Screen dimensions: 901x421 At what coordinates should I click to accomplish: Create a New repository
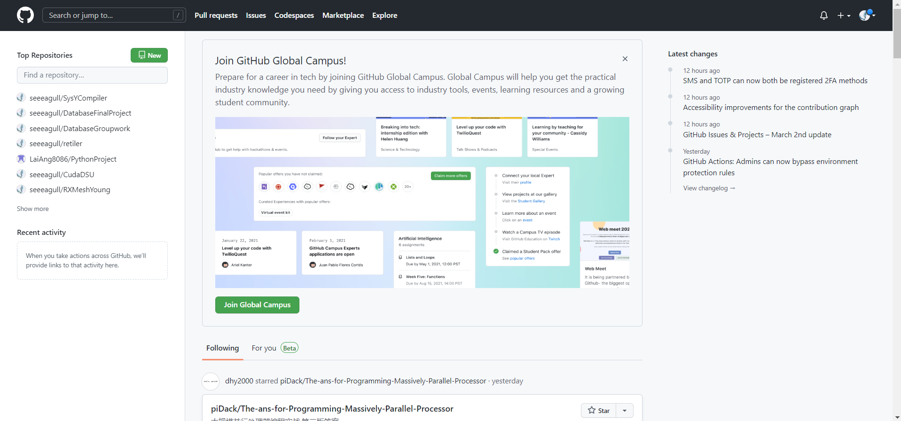click(149, 55)
